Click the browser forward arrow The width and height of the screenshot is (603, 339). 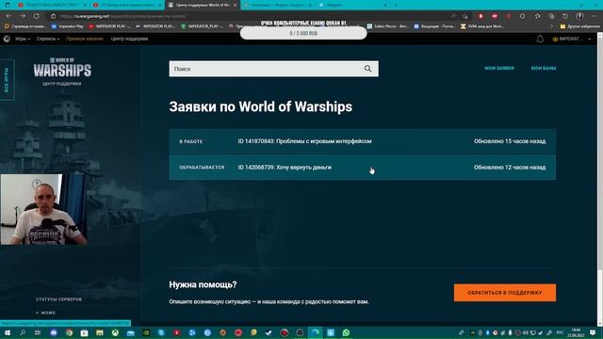(23, 16)
